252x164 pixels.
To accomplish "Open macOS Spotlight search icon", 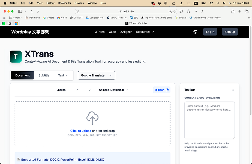I will coord(218,3).
